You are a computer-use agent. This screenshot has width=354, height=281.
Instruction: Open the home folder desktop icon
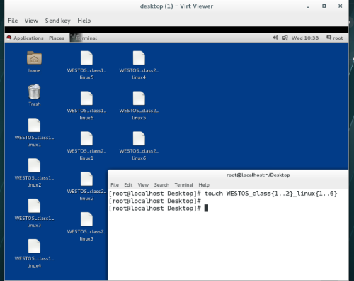pos(34,58)
